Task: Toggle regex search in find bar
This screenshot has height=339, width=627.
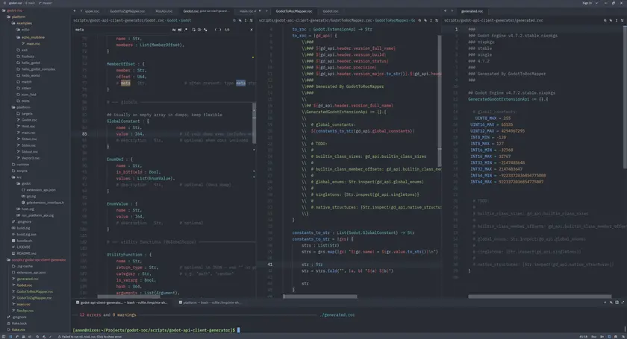Action: 185,30
